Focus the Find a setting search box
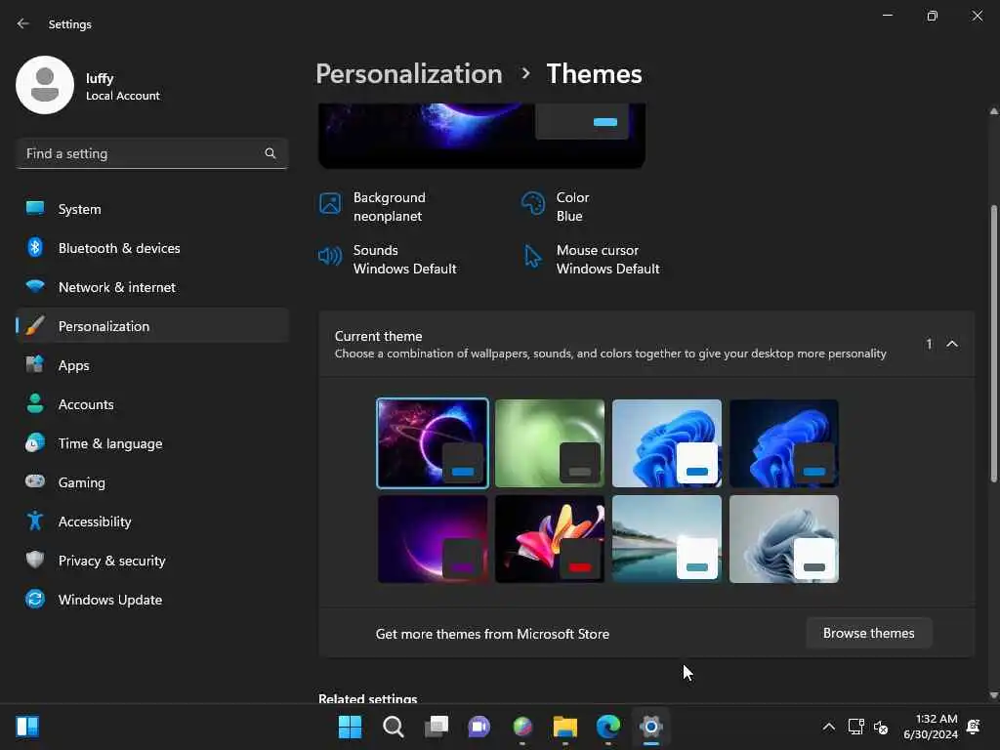This screenshot has height=750, width=1000. [x=151, y=153]
